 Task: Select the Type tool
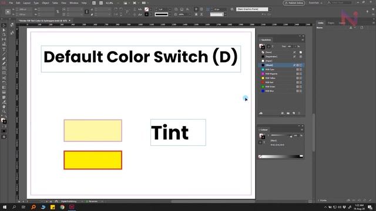coord(4,49)
